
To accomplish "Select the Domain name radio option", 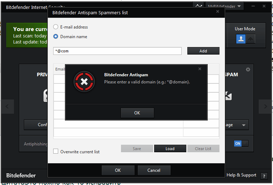I will [56, 36].
